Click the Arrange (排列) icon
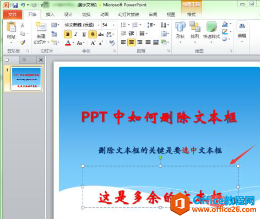 [195, 26]
